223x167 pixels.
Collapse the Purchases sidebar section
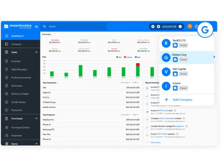point(37,118)
